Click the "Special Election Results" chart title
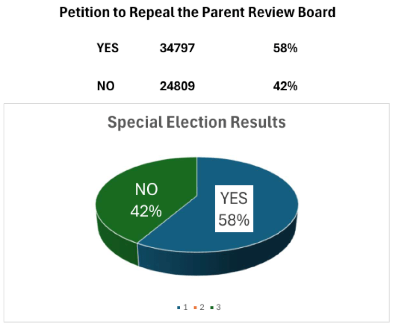 (x=196, y=122)
